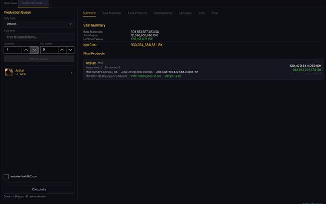Open the Summary tab
The height and width of the screenshot is (204, 326).
(x=89, y=13)
